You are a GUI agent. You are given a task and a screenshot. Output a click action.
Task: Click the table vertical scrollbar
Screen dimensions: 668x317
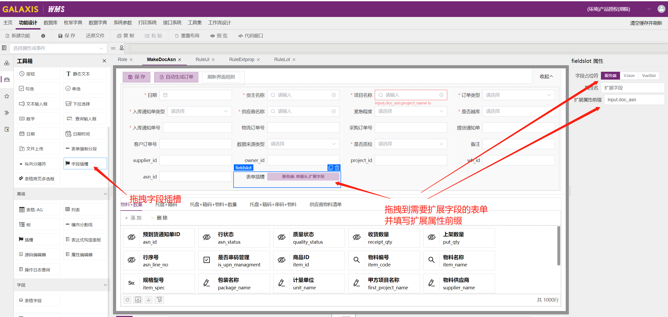point(559,246)
